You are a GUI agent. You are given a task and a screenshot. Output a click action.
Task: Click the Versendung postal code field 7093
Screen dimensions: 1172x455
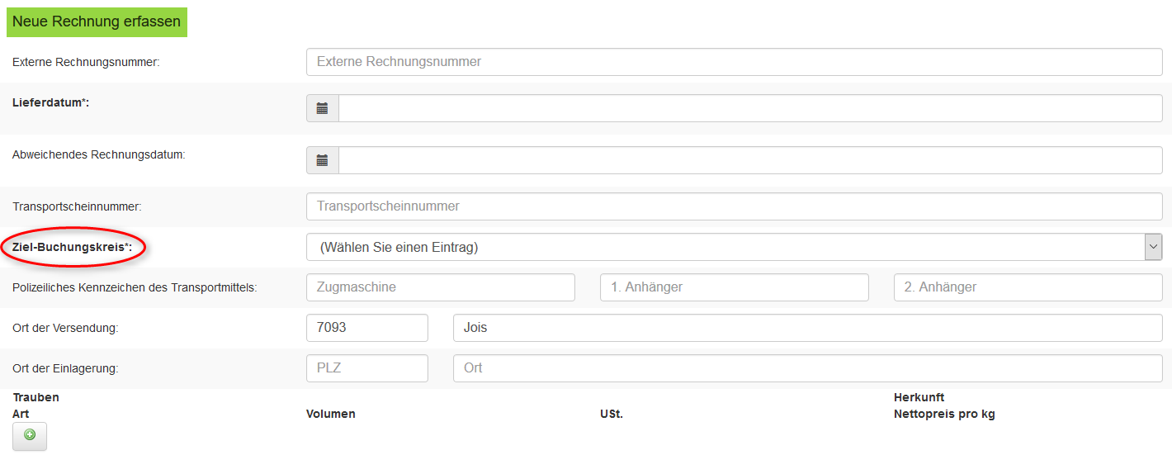click(x=366, y=328)
